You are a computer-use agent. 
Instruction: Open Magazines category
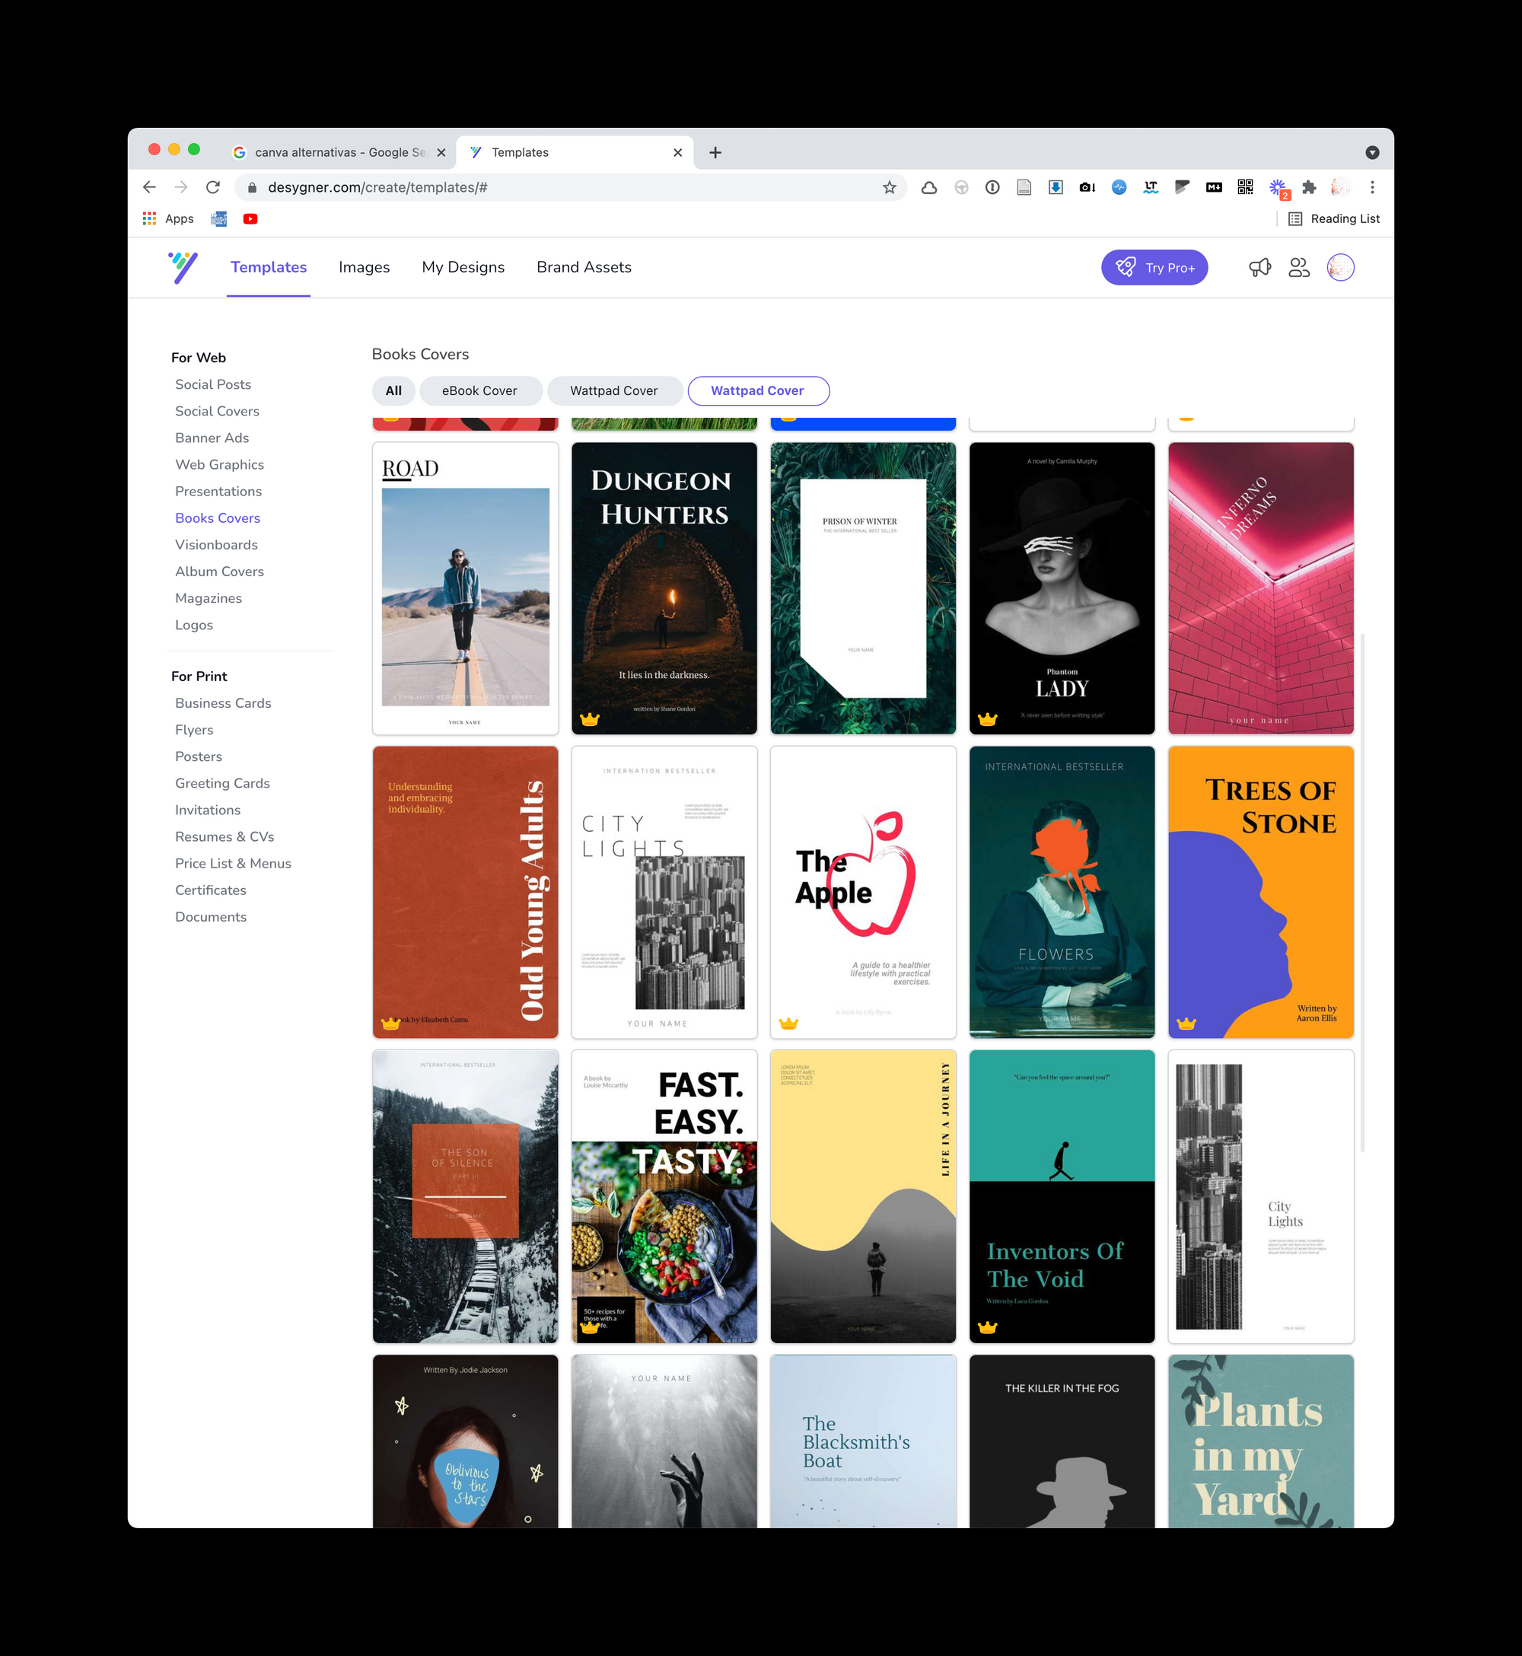coord(209,599)
